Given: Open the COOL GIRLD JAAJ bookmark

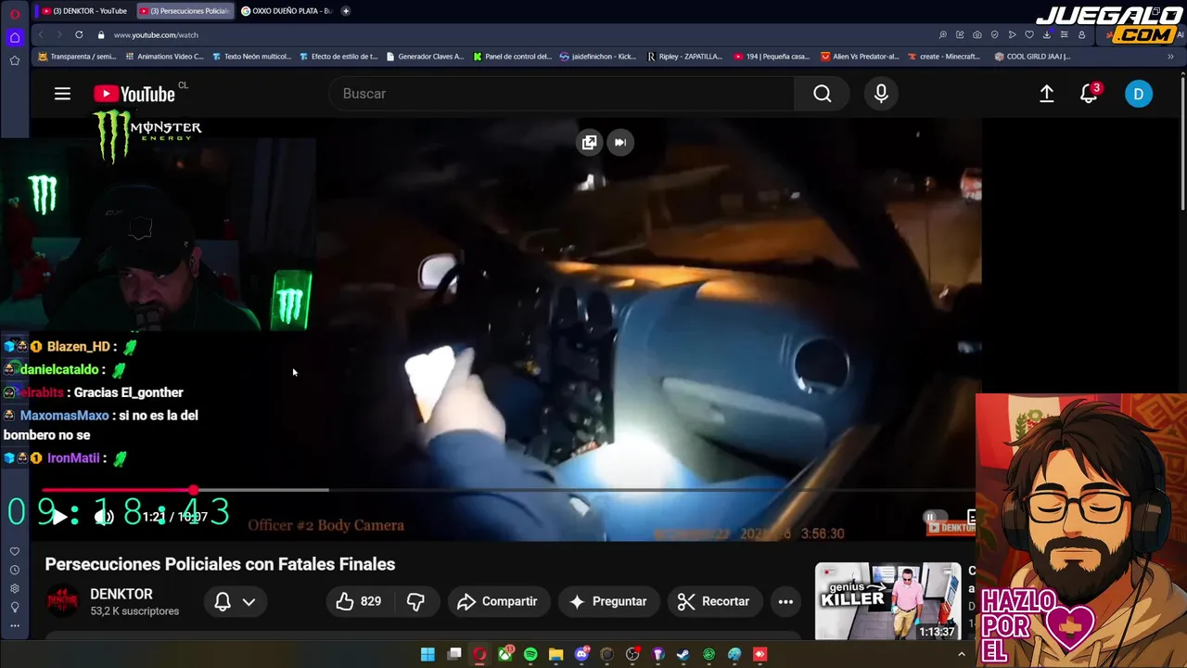Looking at the screenshot, I should click(x=1032, y=56).
